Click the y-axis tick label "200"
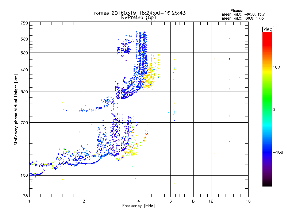Image resolution: width=292 pixels, height=219 pixels. point(24,123)
